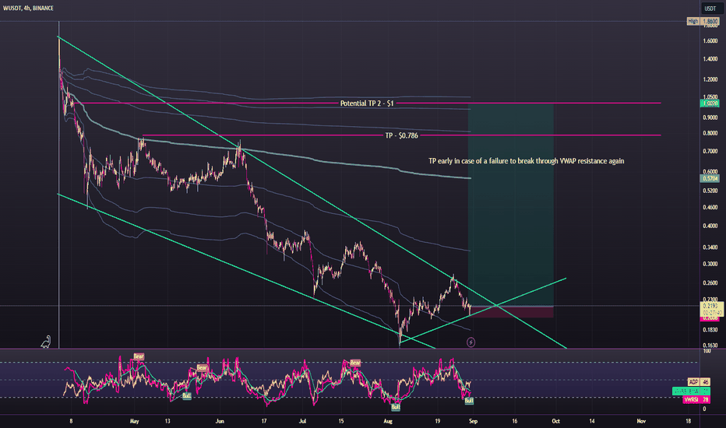Click the 0.1830 price axis value
The width and height of the screenshot is (726, 428).
coord(710,330)
